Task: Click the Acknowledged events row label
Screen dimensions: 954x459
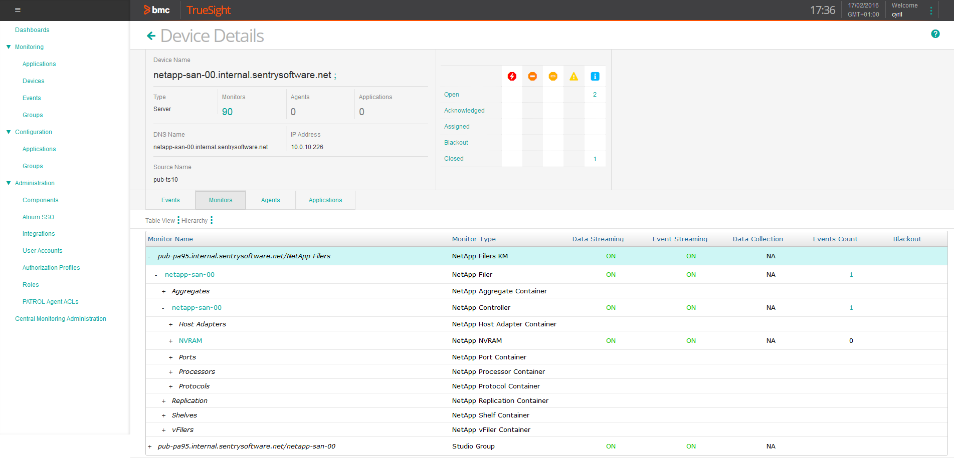Action: [x=464, y=111]
